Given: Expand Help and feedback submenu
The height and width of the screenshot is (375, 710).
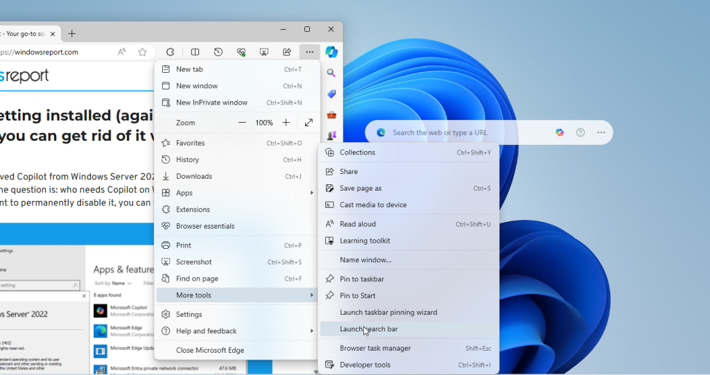Looking at the screenshot, I should 237,331.
